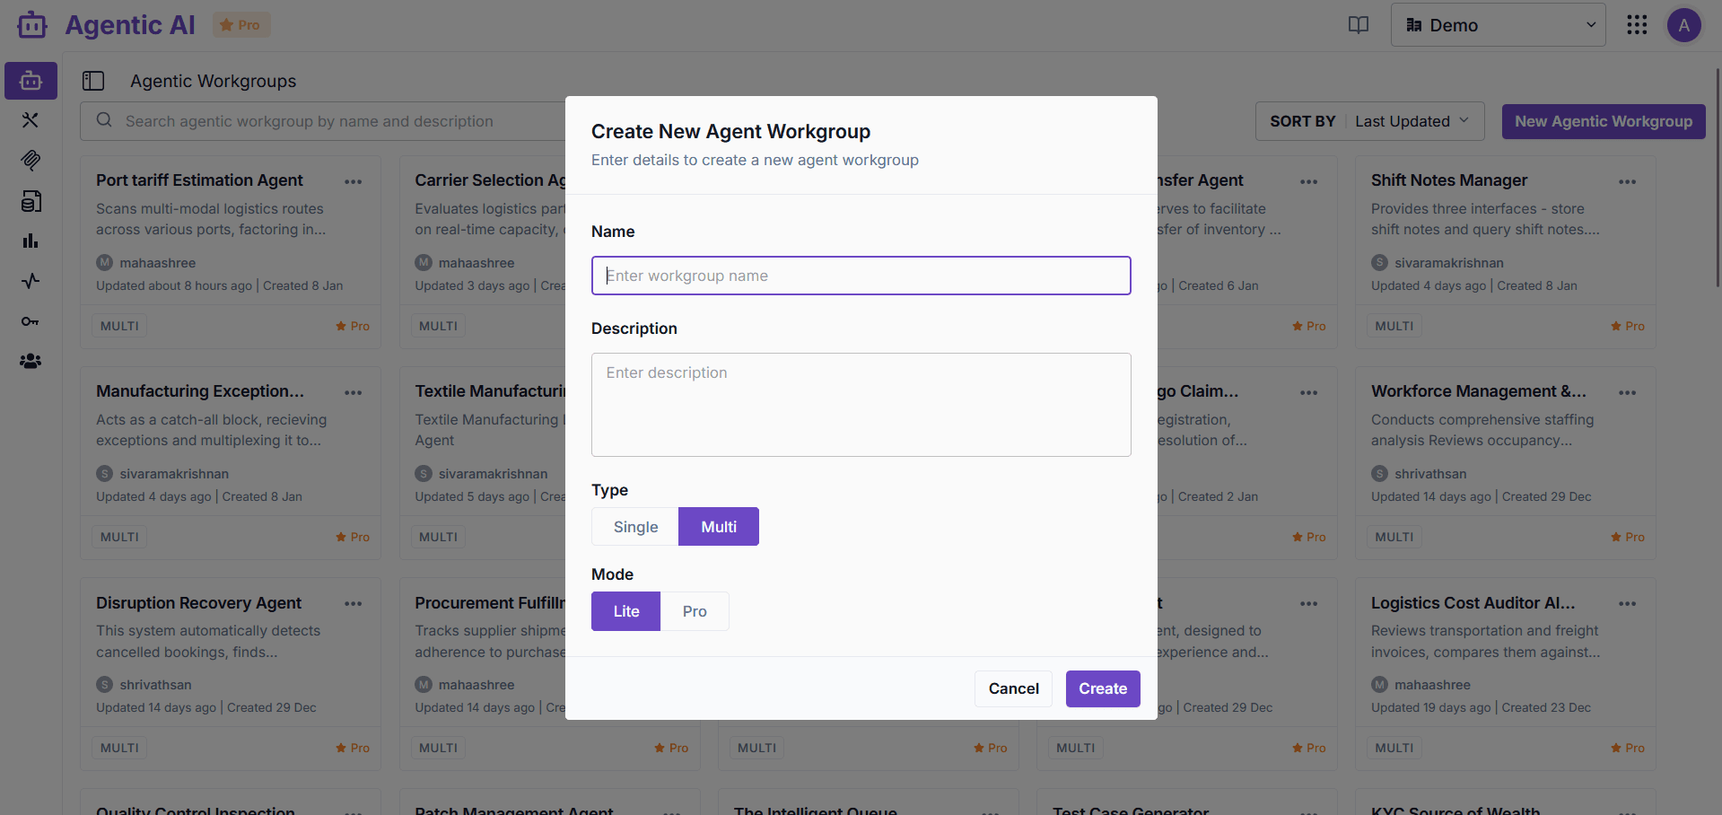Open options menu on Shift Notes Manager card
Screen dimensions: 1722x815
pos(1628,181)
